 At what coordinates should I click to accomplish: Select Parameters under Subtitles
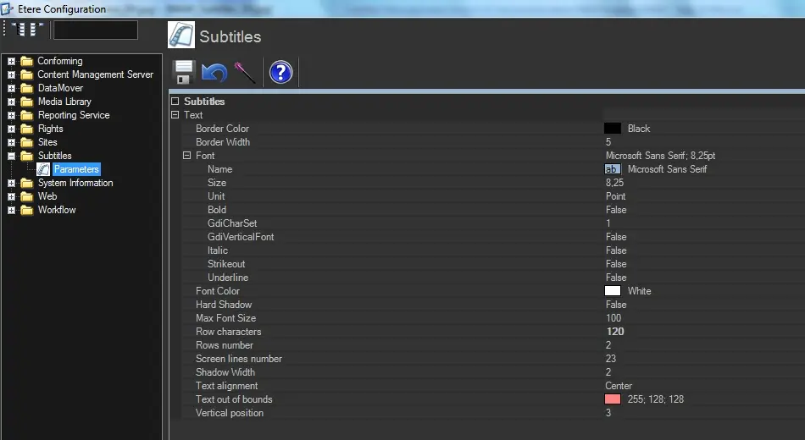point(76,169)
